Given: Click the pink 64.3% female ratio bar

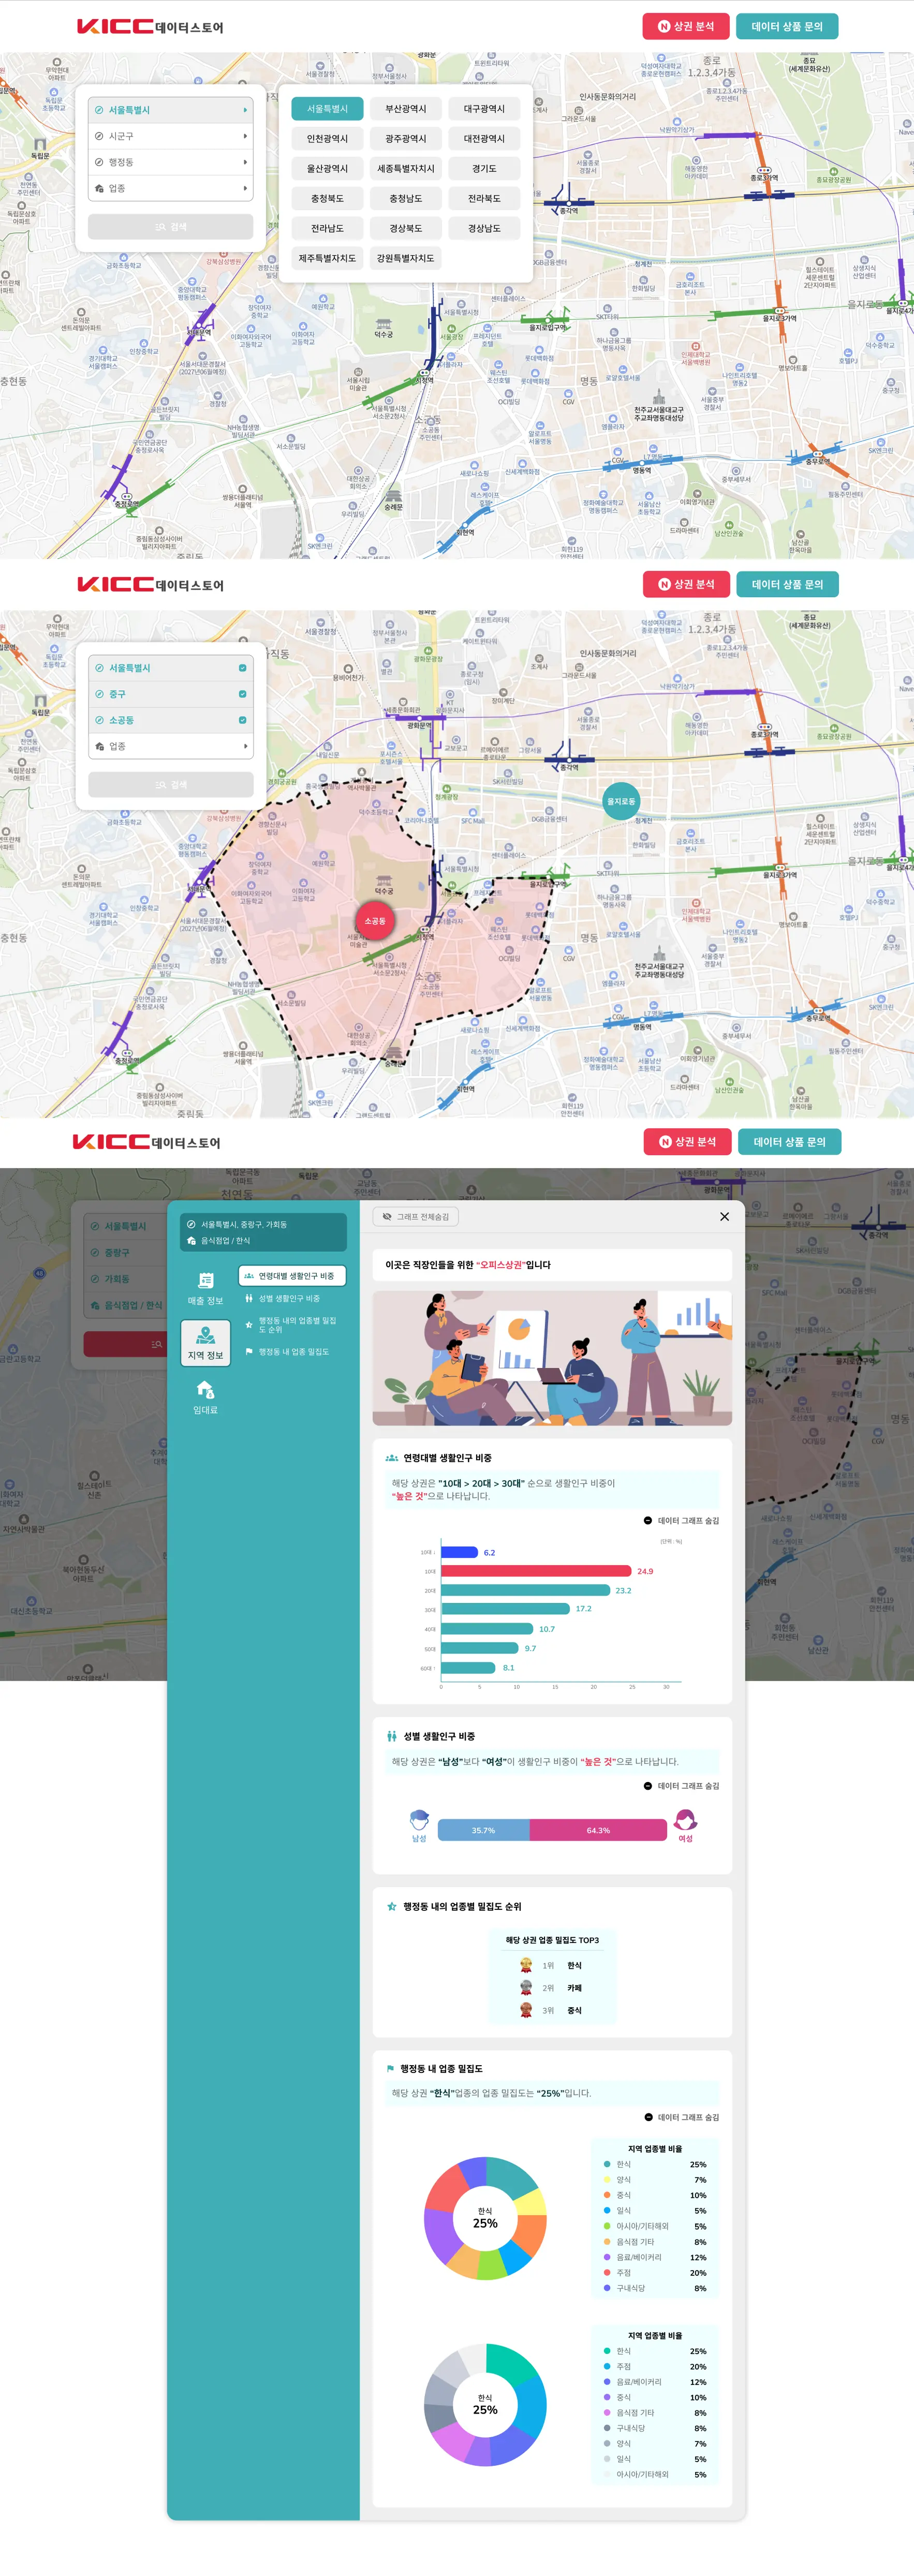Looking at the screenshot, I should [598, 1830].
